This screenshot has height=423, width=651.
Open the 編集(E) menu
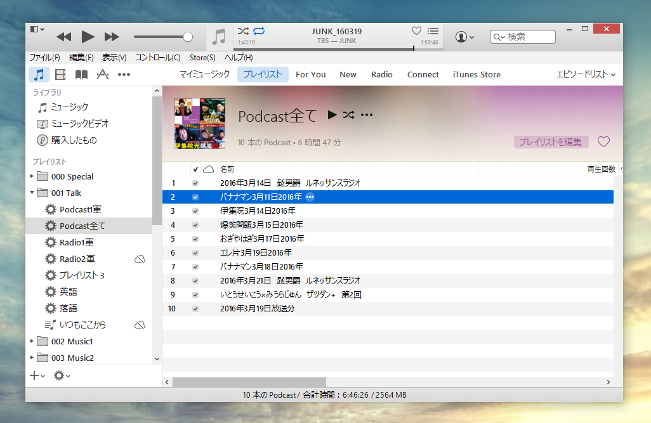81,58
